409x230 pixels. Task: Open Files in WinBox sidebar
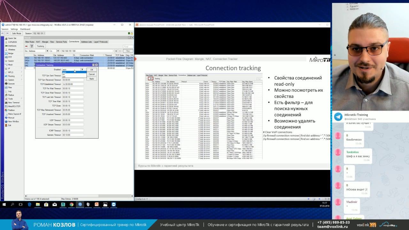click(x=11, y=87)
